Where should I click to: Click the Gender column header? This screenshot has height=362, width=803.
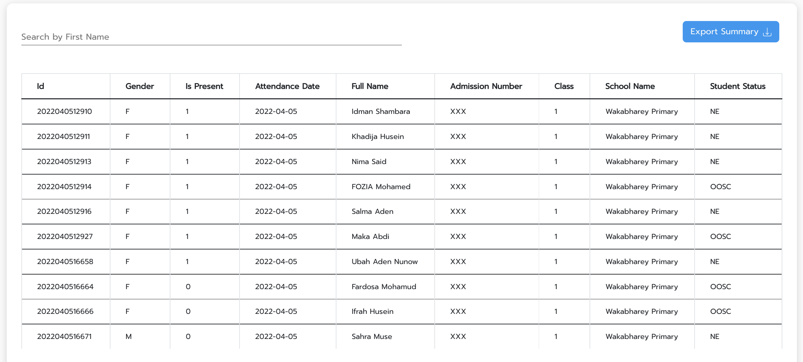point(140,86)
